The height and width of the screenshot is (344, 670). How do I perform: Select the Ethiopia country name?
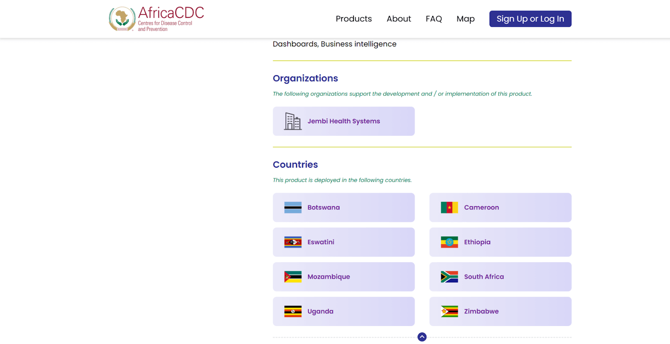477,242
